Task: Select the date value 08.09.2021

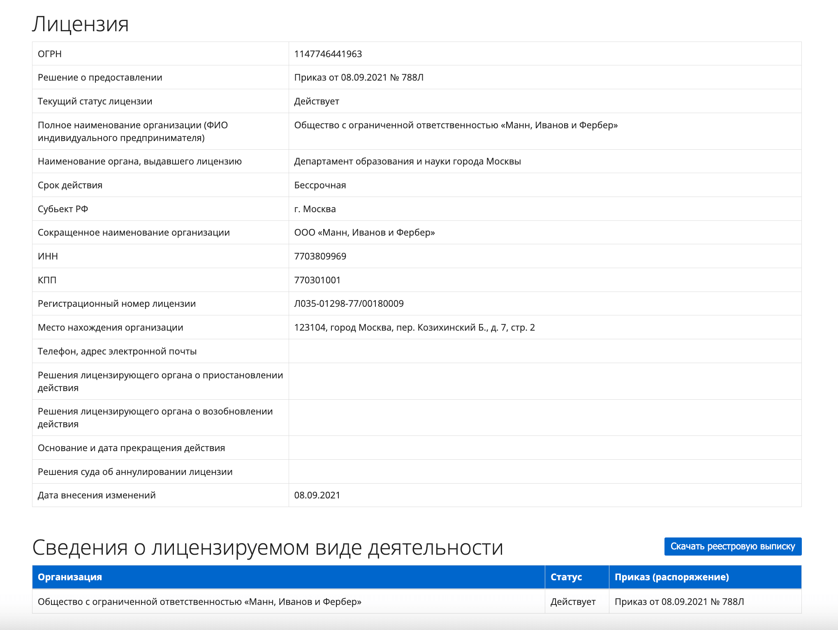Action: (x=317, y=495)
